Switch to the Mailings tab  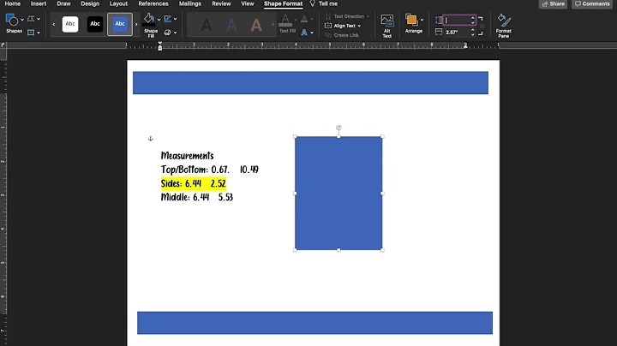[x=189, y=3]
